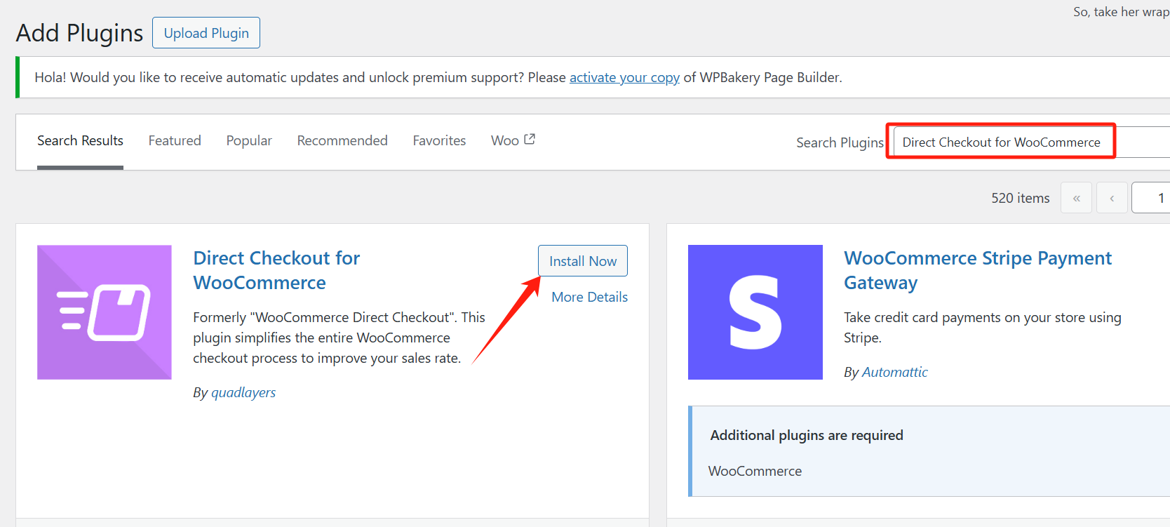1170x527 pixels.
Task: Open the Recommended plugins tab
Action: [x=342, y=140]
